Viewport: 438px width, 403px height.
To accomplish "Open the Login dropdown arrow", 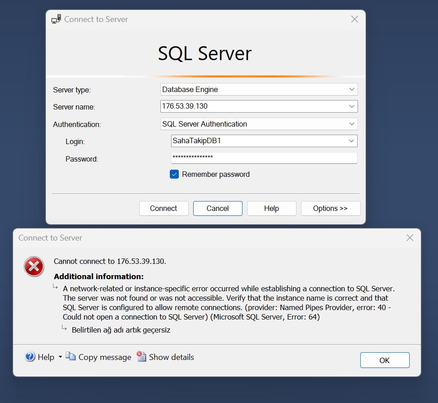I will (351, 141).
